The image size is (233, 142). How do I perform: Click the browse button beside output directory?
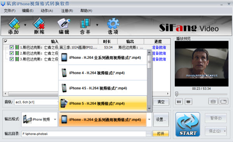click(148, 134)
